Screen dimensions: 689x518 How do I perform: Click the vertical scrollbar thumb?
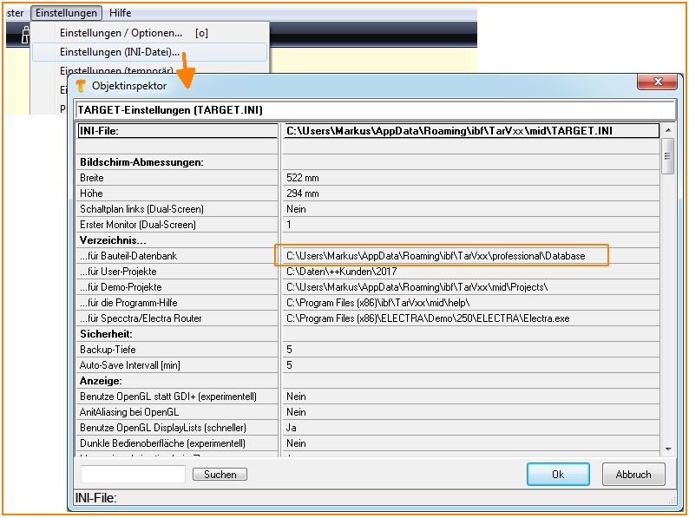tap(667, 161)
